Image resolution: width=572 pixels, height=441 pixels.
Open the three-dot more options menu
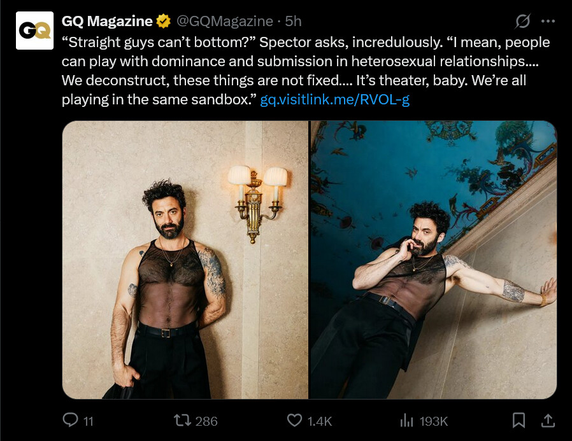(x=548, y=21)
